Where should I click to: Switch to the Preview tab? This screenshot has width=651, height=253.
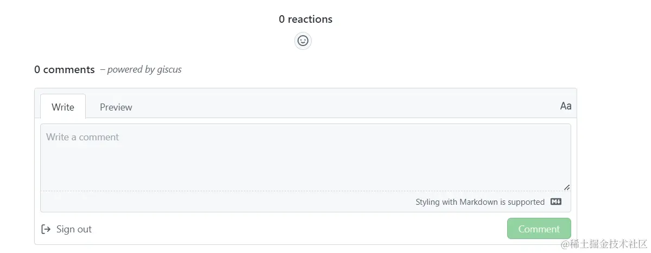(x=116, y=107)
